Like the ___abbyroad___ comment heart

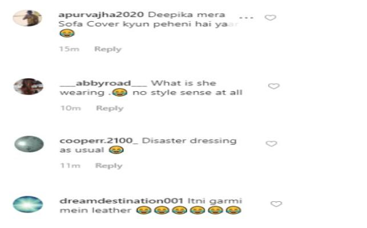273,86
